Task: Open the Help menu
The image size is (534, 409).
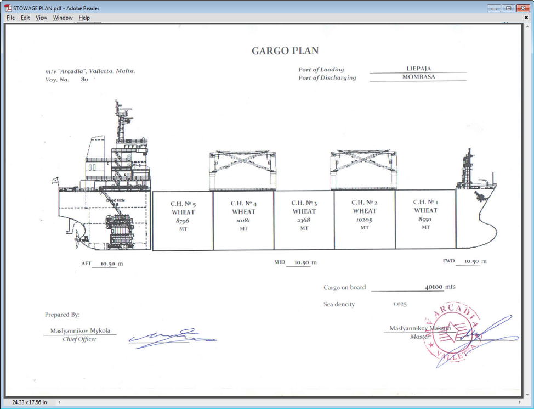Action: pos(84,18)
